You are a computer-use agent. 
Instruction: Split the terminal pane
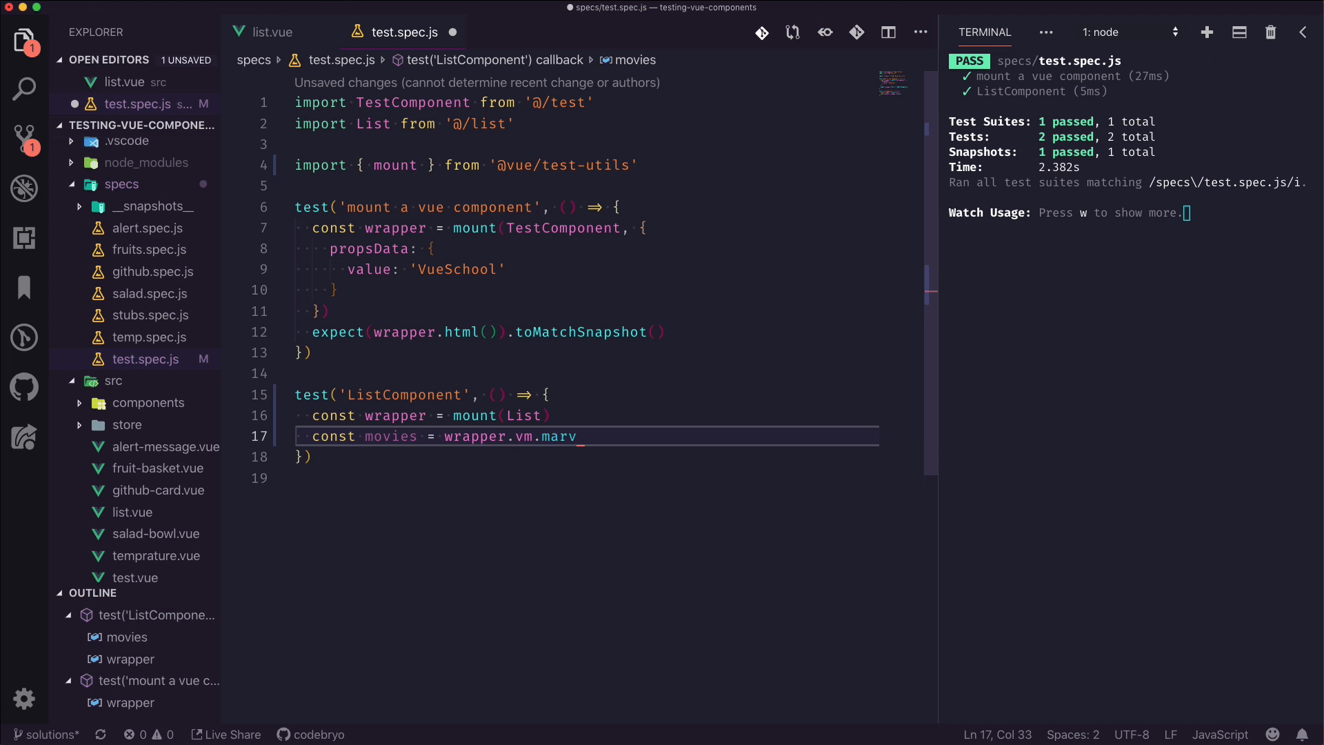(x=1239, y=32)
